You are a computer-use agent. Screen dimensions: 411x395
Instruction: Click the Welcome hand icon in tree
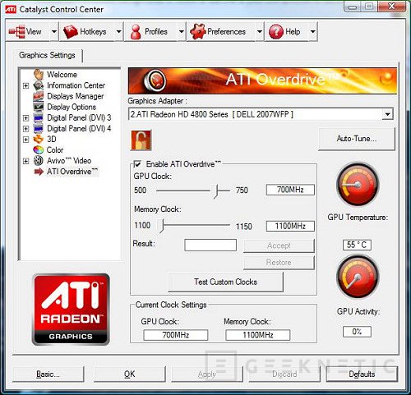pos(39,74)
